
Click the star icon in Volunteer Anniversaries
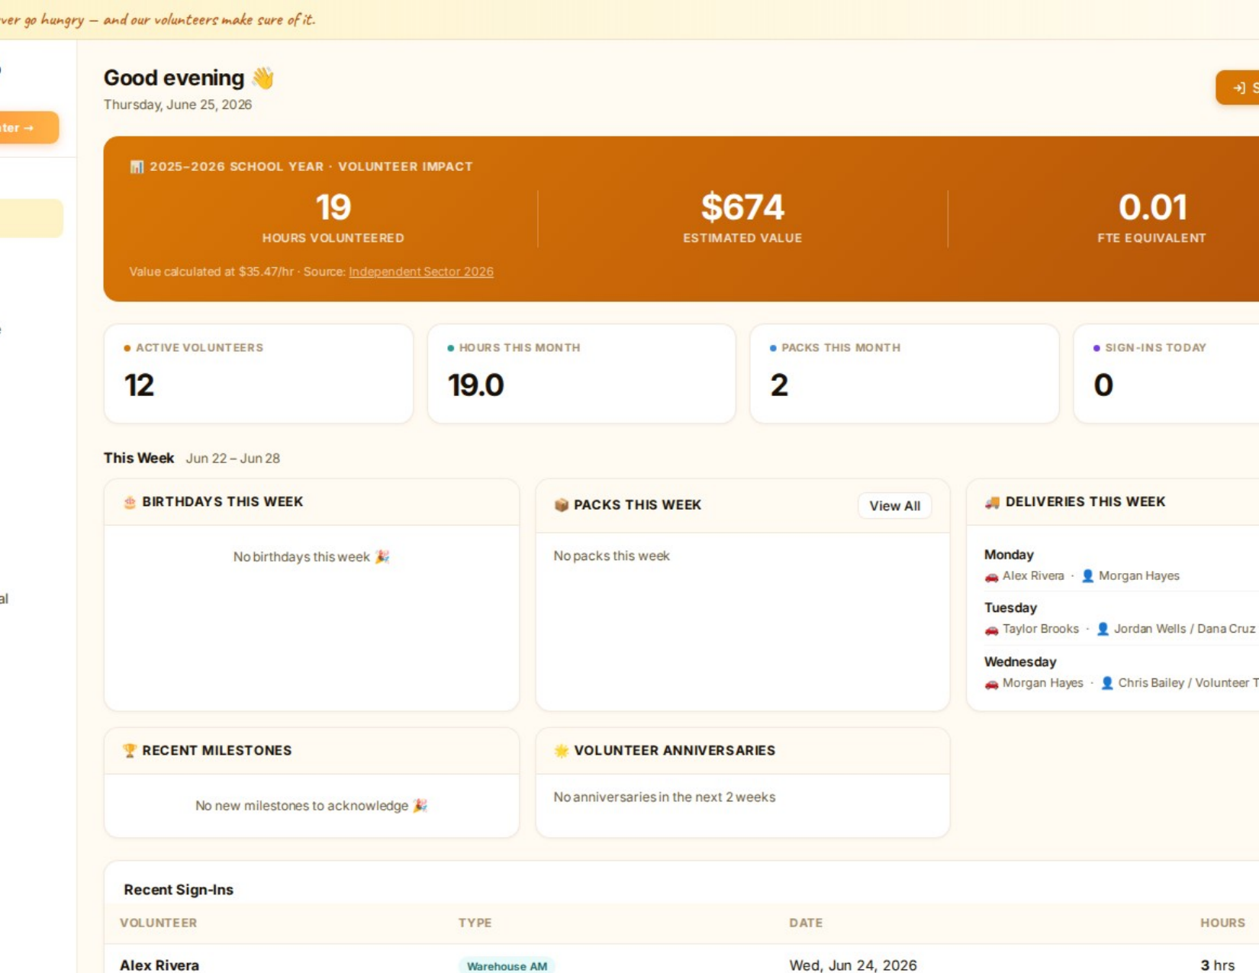(x=562, y=751)
